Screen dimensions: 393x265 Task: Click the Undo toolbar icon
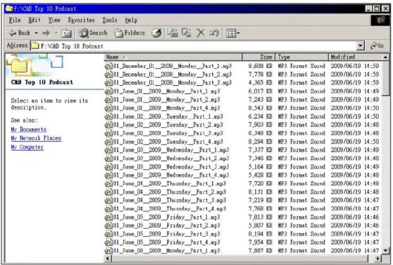[214, 33]
